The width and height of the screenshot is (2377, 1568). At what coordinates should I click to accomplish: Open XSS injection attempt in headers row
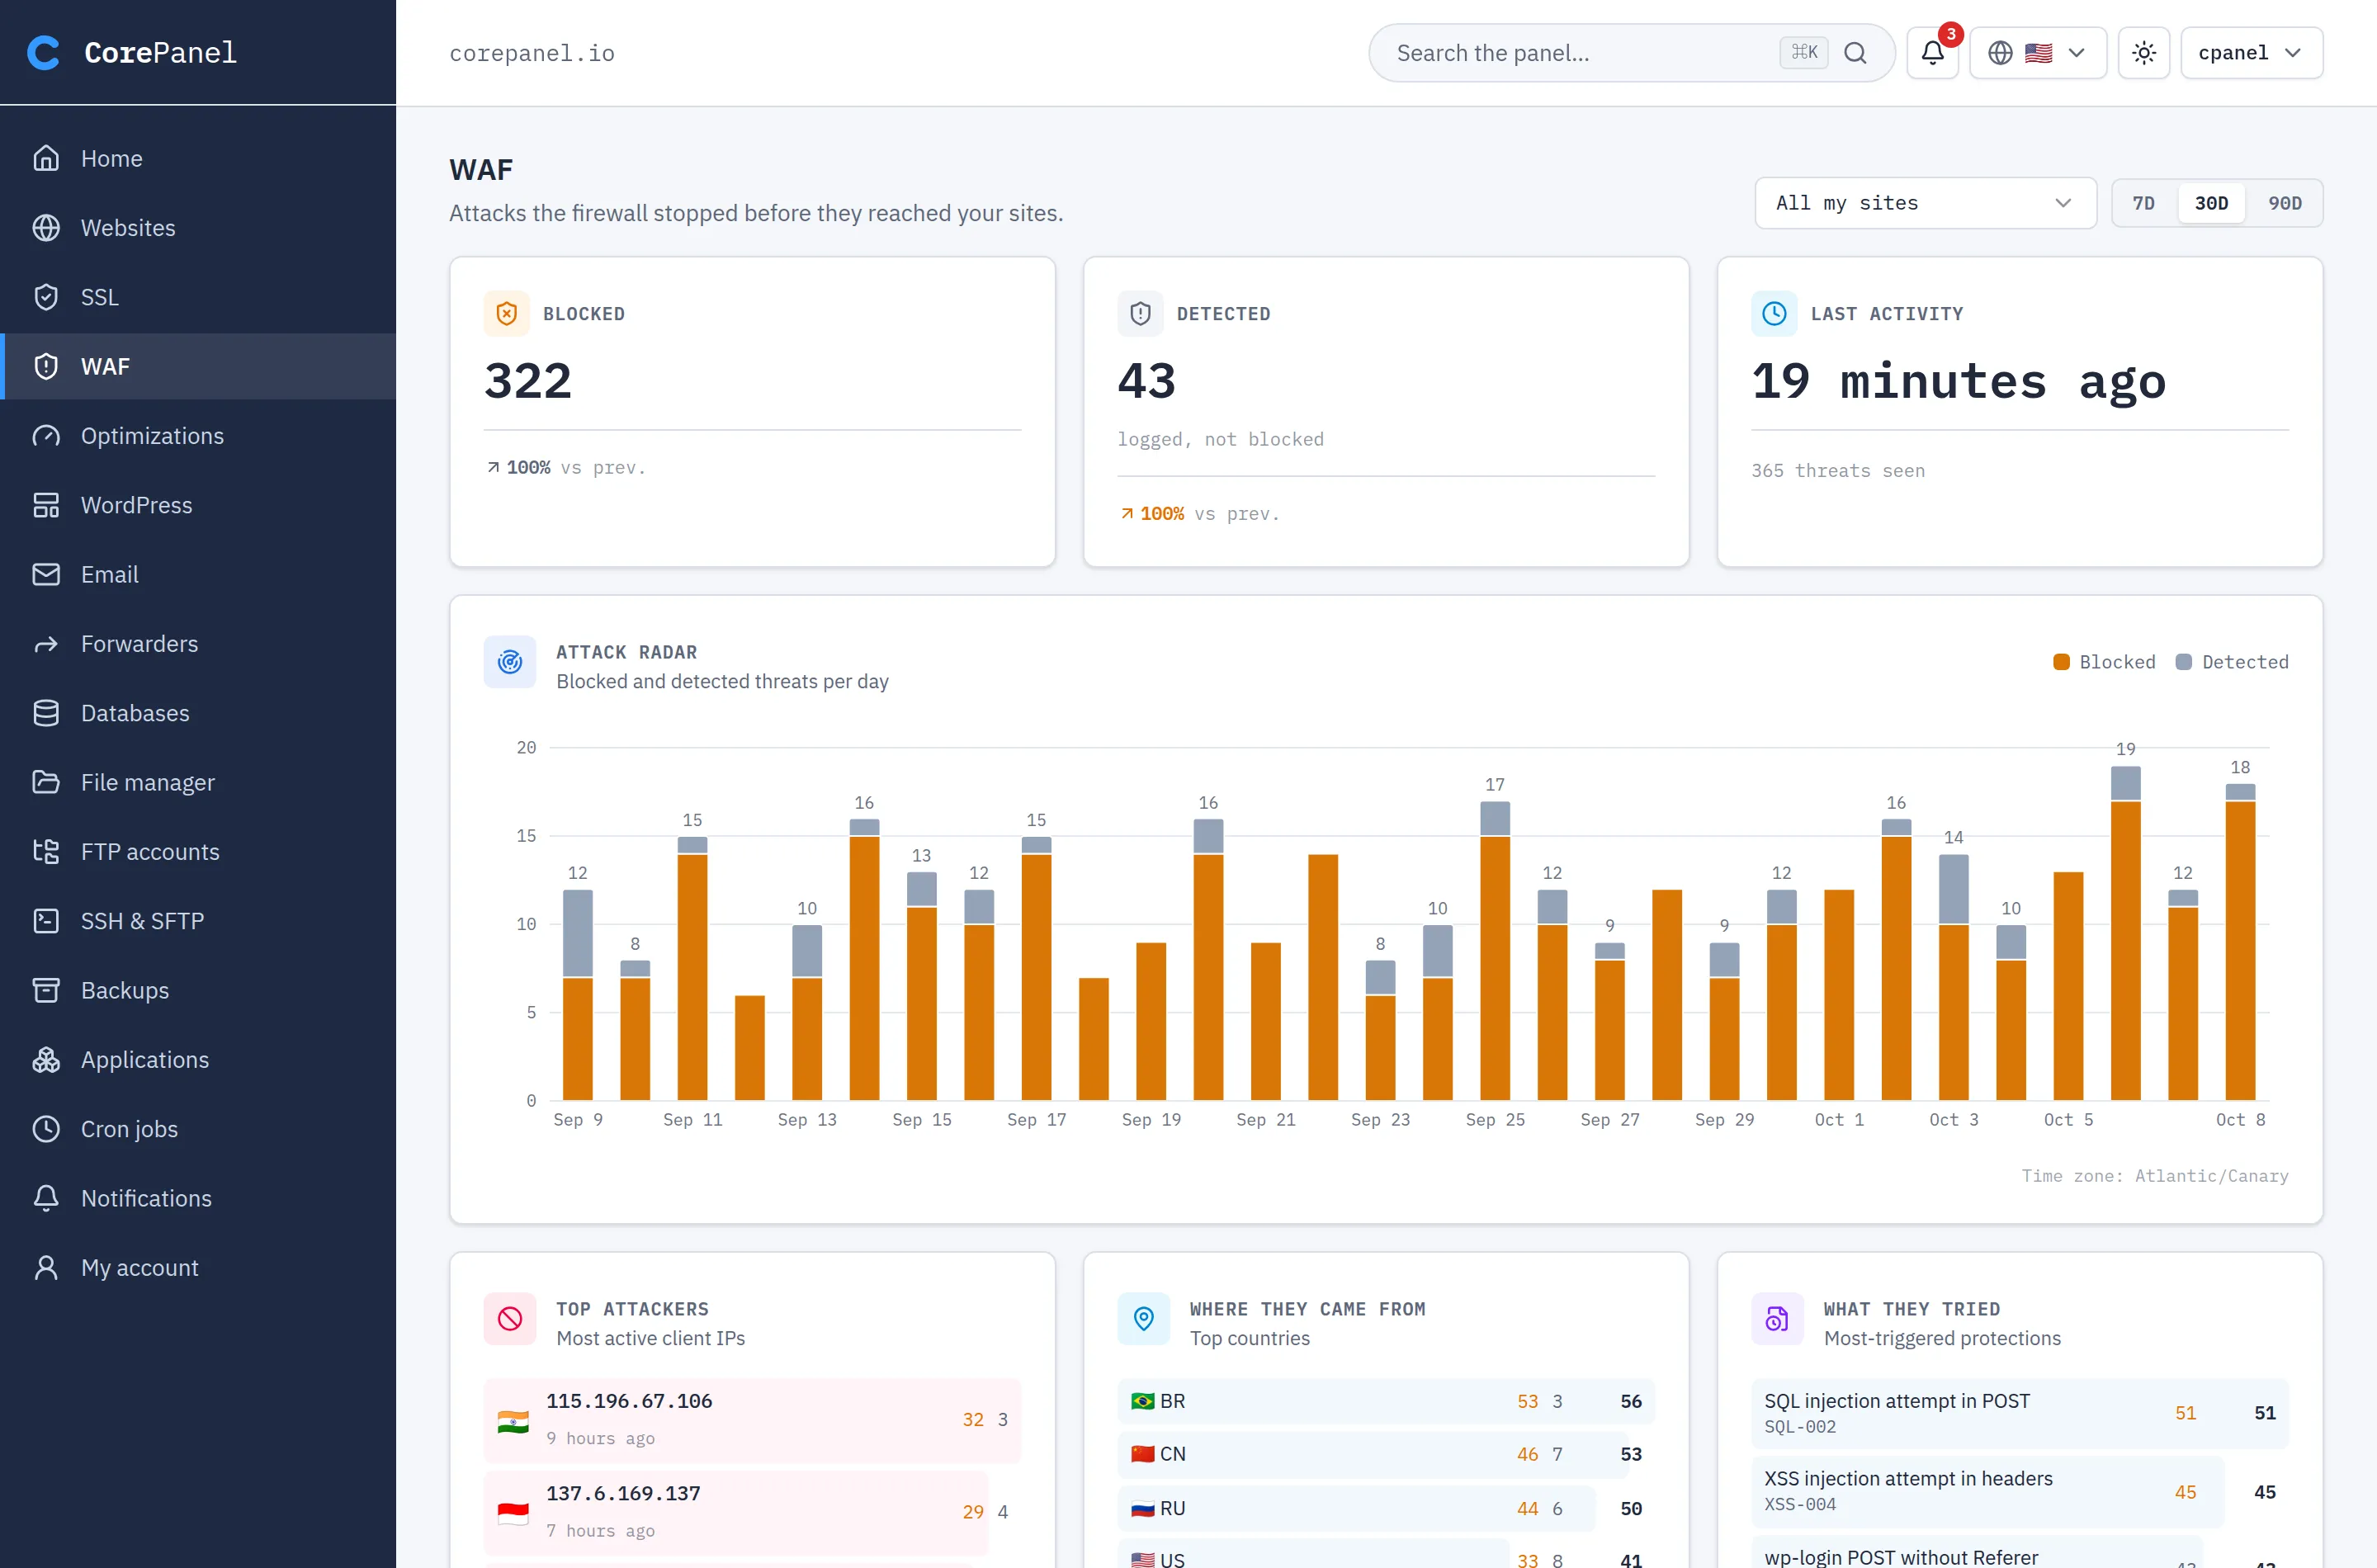(2019, 1491)
